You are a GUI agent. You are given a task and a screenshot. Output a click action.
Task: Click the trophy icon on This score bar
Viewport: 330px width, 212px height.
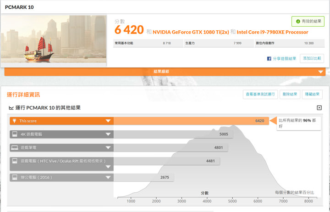click(x=14, y=121)
